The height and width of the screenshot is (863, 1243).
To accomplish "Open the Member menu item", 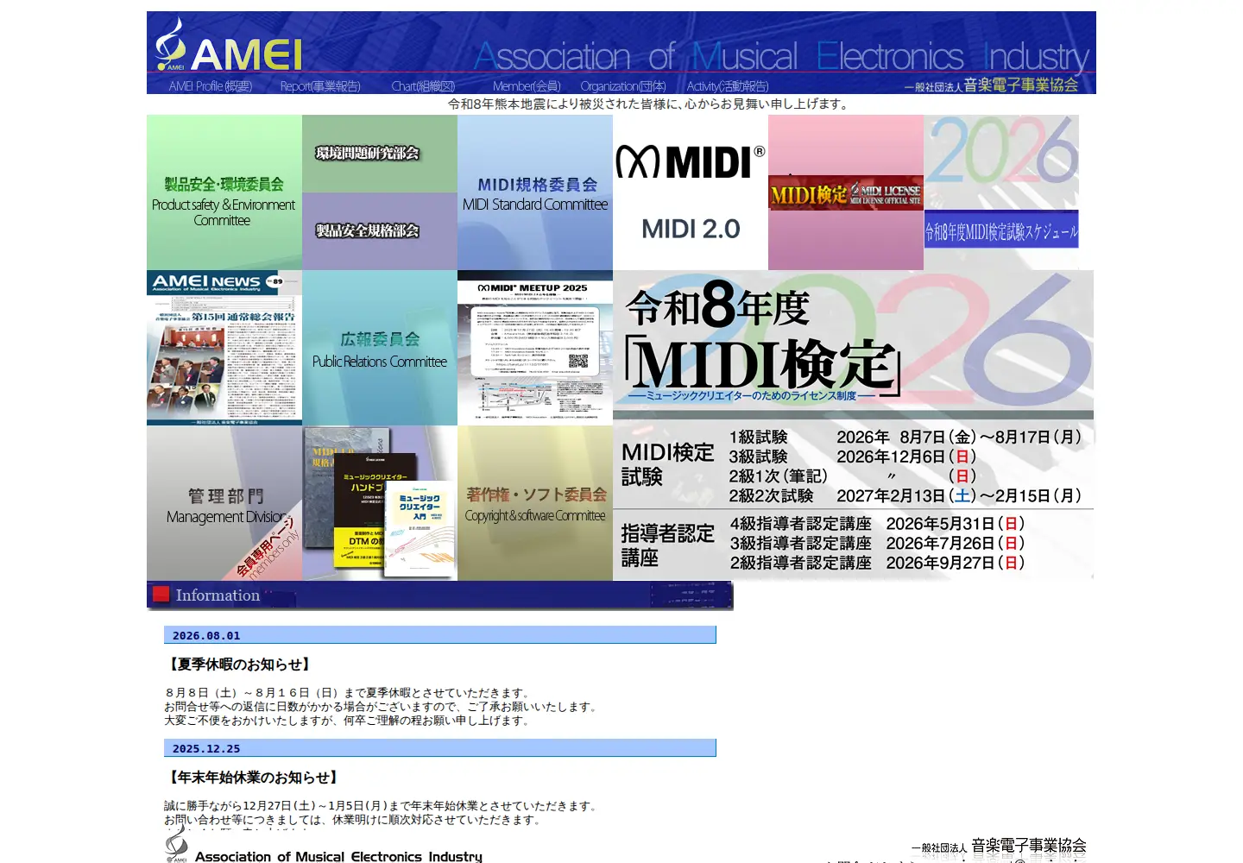I will (x=527, y=86).
